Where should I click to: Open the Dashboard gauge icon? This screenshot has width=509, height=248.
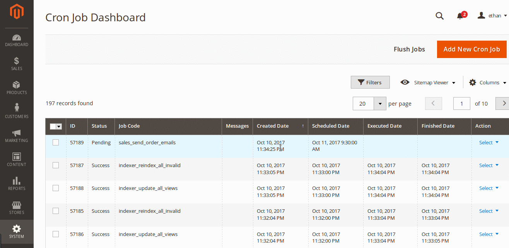tap(17, 38)
